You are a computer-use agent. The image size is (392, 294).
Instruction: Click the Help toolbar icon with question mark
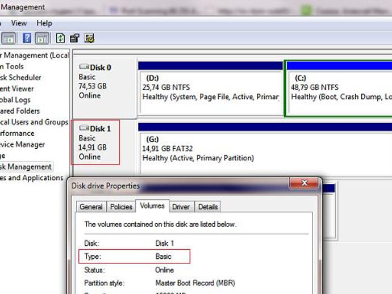tap(27, 38)
